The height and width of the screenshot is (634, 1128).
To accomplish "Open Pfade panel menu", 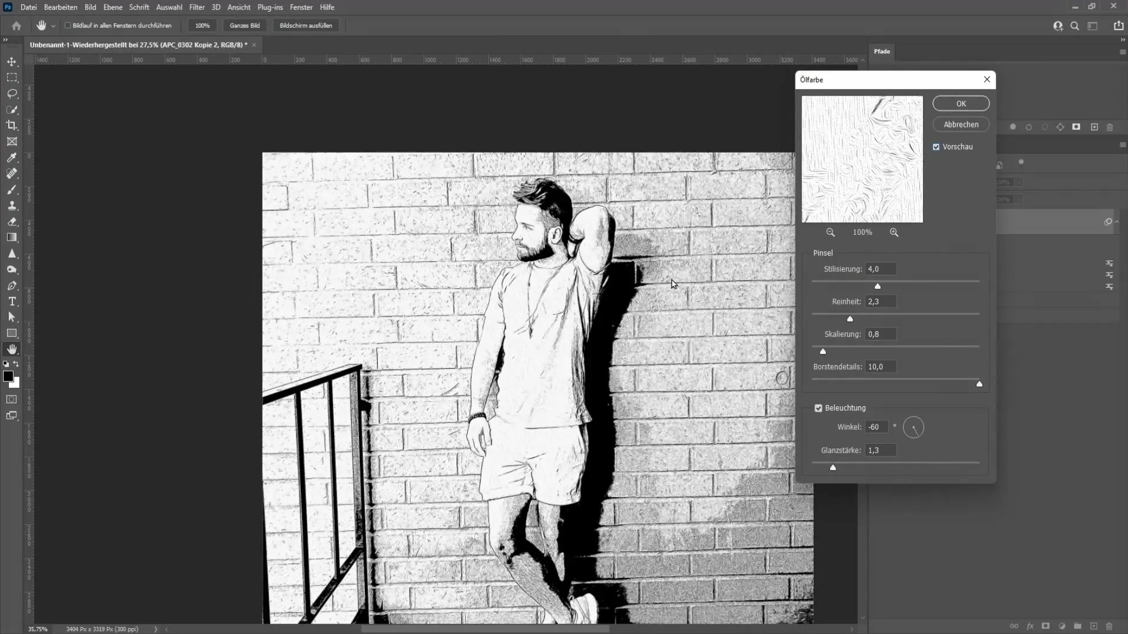I will [1123, 52].
